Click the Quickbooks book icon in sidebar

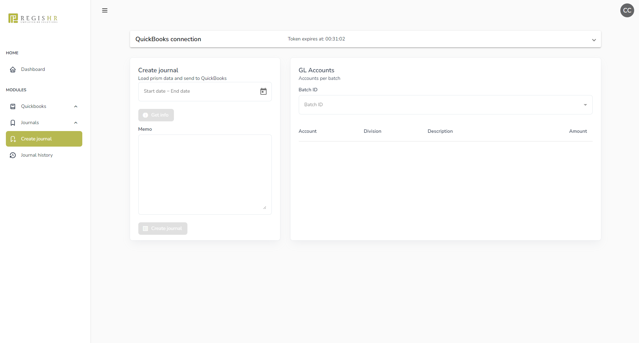click(x=13, y=106)
